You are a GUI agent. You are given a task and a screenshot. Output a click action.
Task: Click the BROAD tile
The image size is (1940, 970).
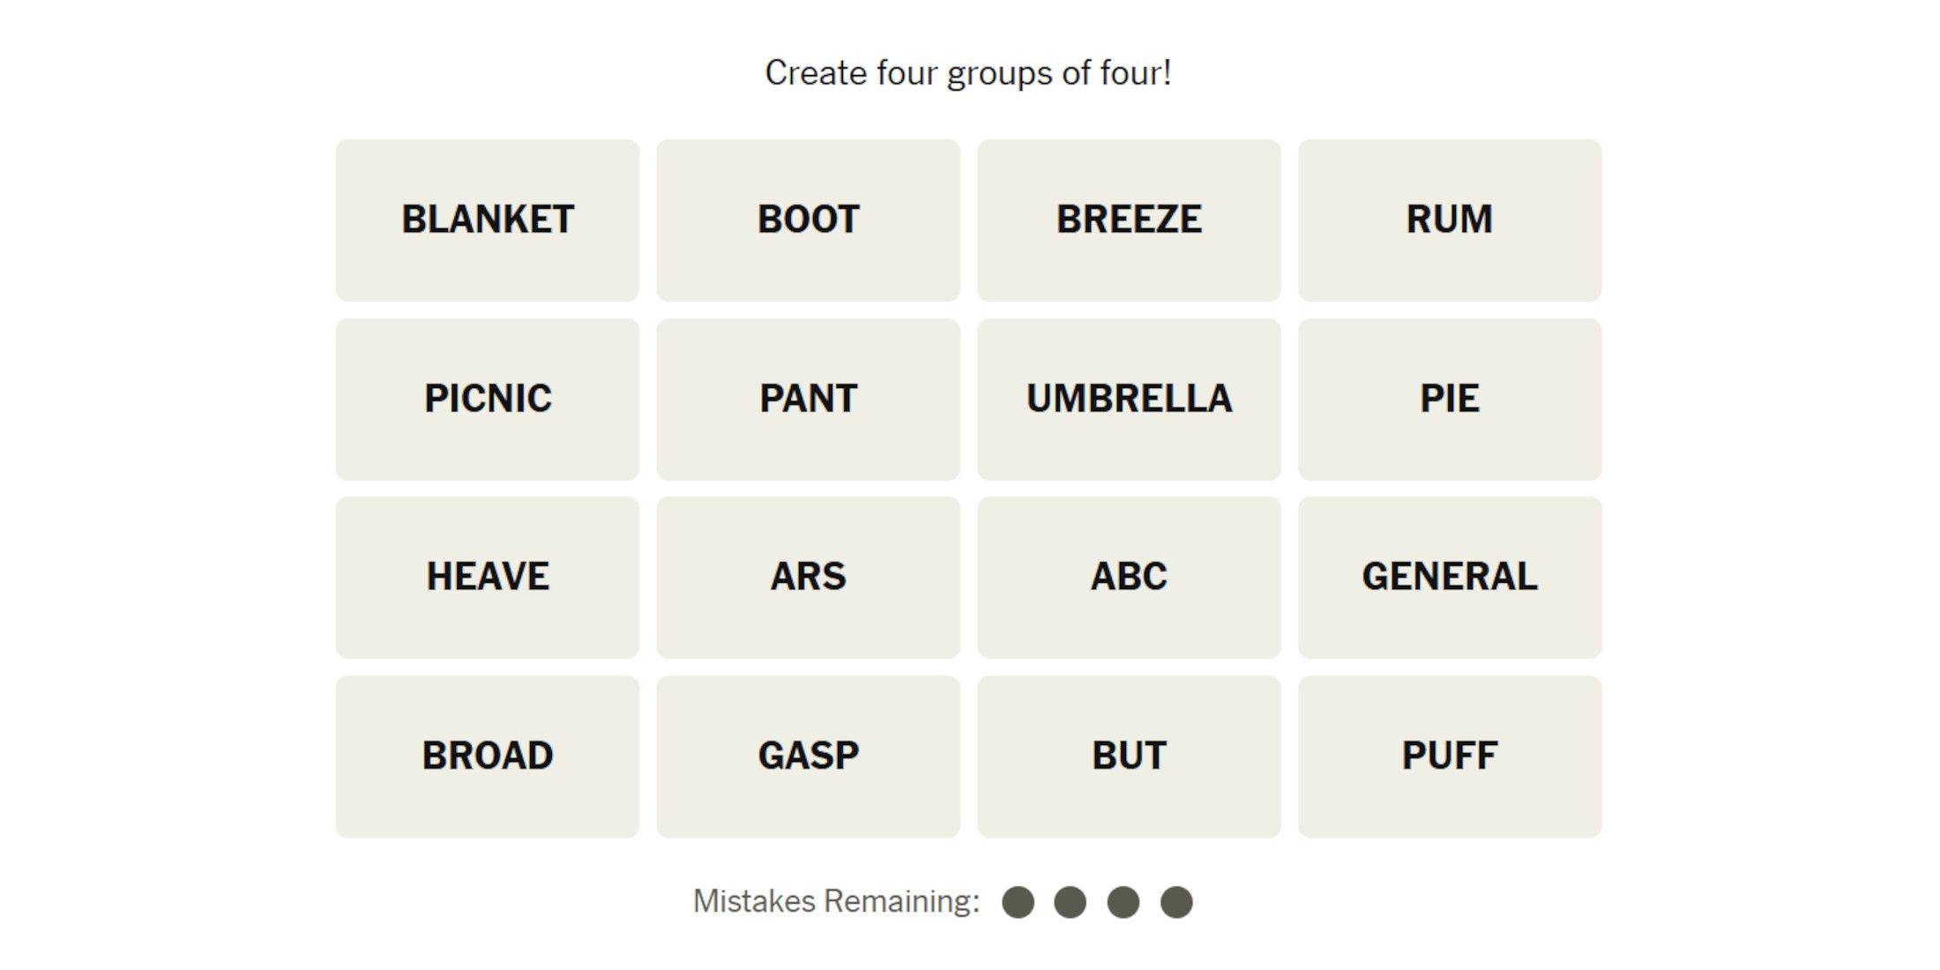click(x=486, y=756)
